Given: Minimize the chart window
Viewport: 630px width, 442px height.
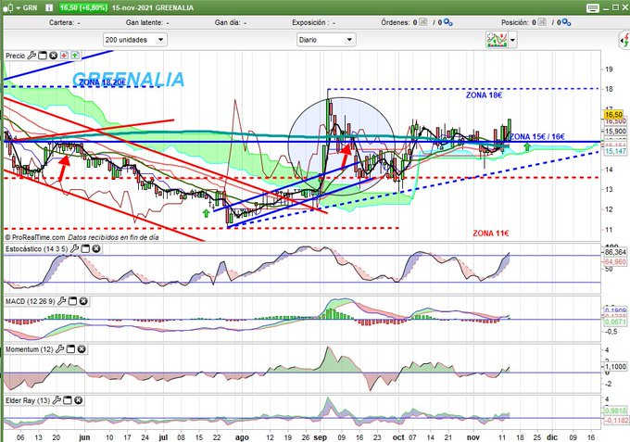Looking at the screenshot, I should (606, 7).
